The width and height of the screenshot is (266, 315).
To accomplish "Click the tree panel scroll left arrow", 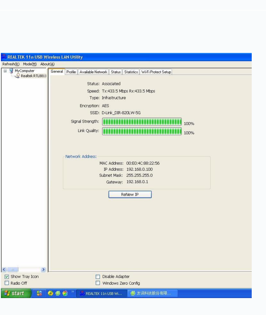I will (x=4, y=269).
